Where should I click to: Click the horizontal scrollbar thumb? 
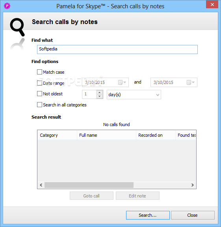pyautogui.click(x=89, y=185)
